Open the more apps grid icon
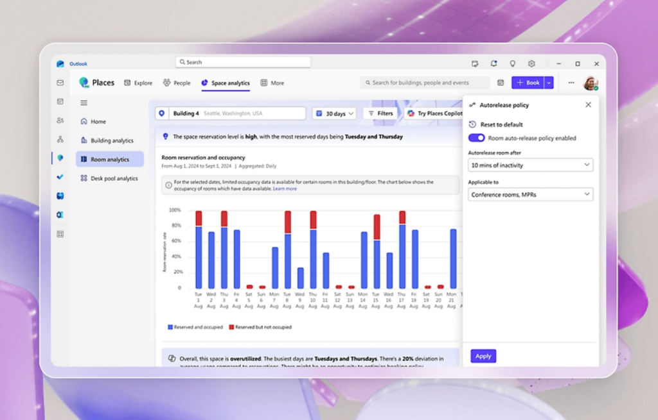 tap(60, 234)
